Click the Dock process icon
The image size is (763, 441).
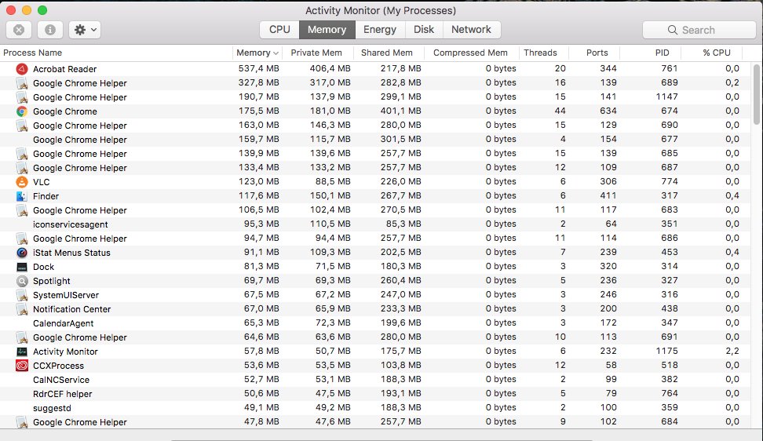[22, 267]
